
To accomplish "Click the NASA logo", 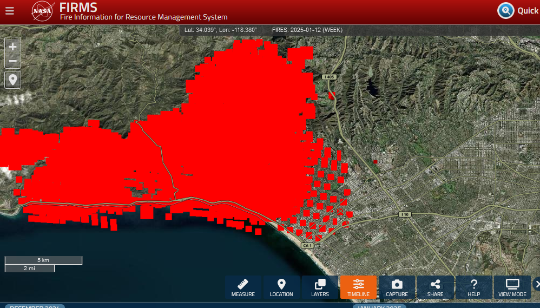I will coord(43,11).
